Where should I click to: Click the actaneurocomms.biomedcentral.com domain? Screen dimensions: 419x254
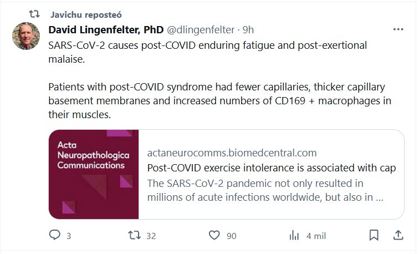[x=232, y=153]
